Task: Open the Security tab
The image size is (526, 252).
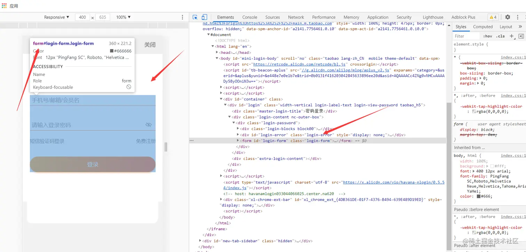Action: click(x=404, y=17)
